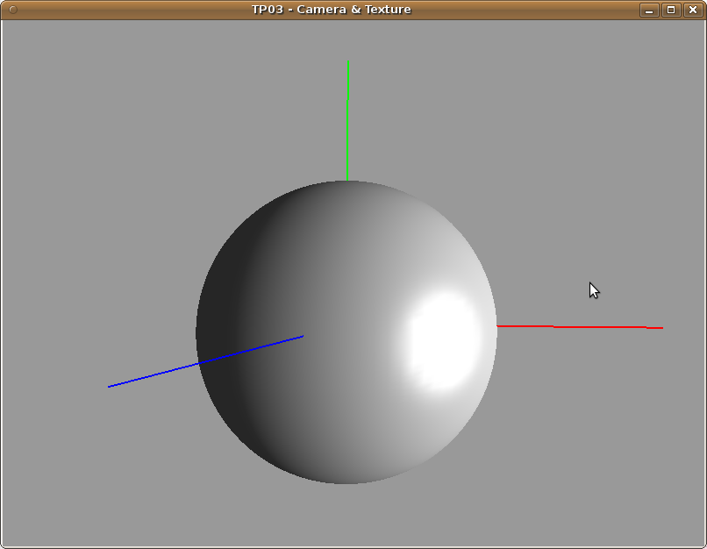Open the window menu circle icon in title bar

13,10
